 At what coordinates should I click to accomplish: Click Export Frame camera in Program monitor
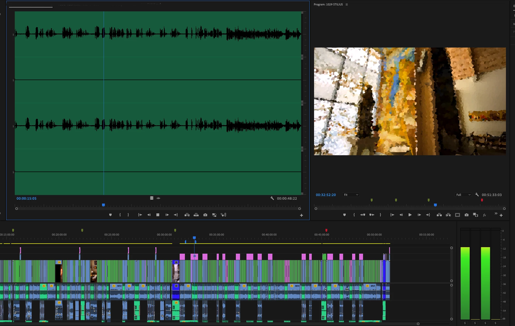(x=466, y=215)
